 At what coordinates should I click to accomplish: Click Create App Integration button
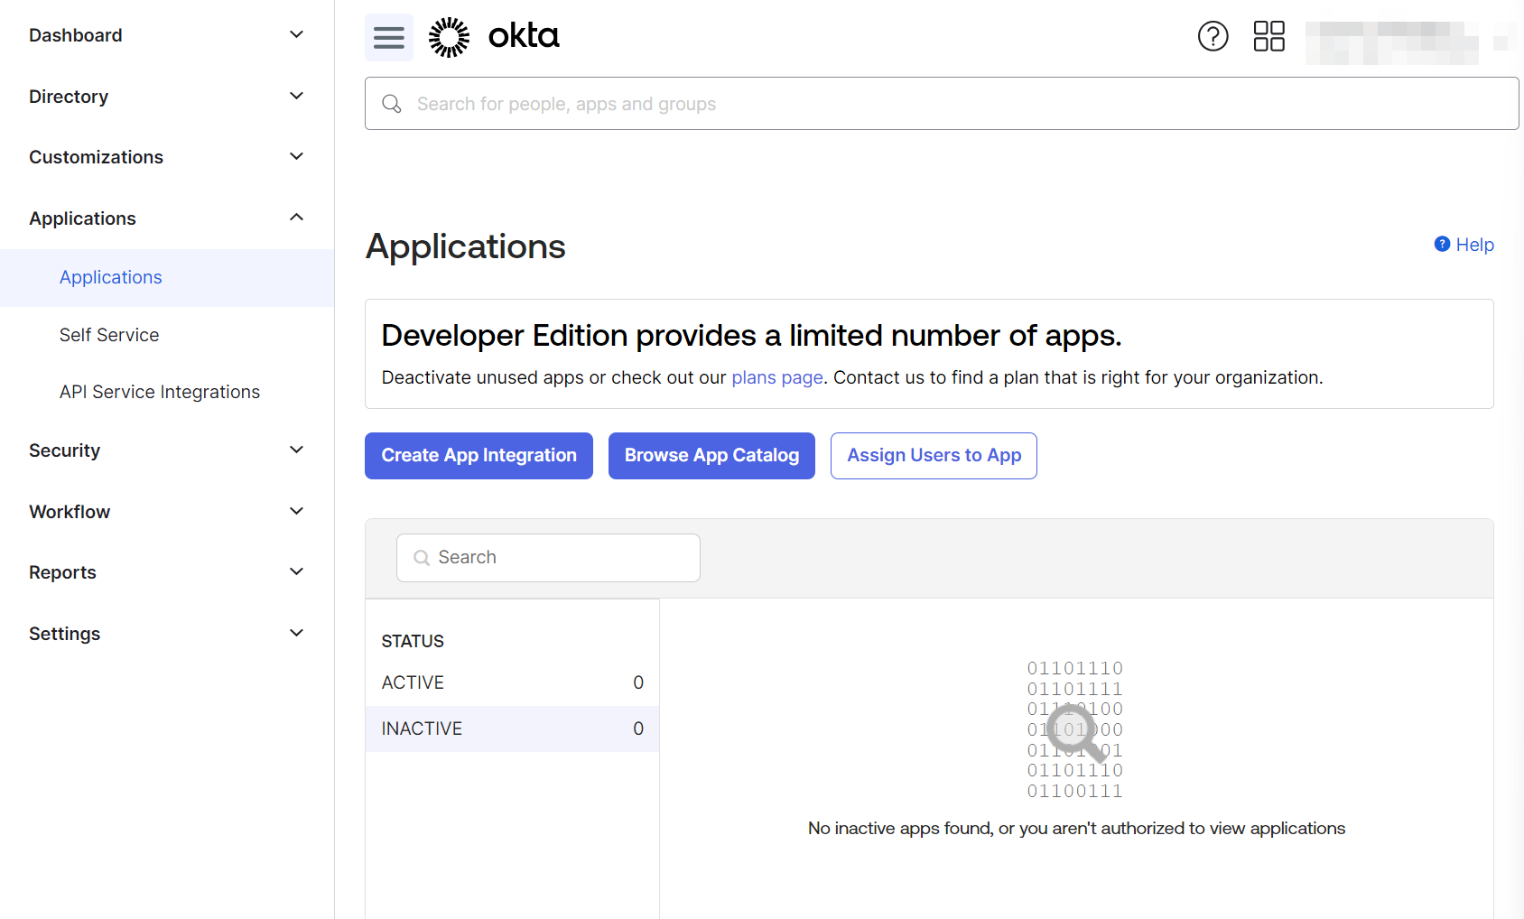tap(479, 456)
